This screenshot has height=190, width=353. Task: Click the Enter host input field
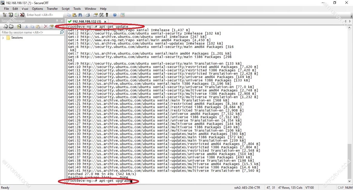[44, 15]
